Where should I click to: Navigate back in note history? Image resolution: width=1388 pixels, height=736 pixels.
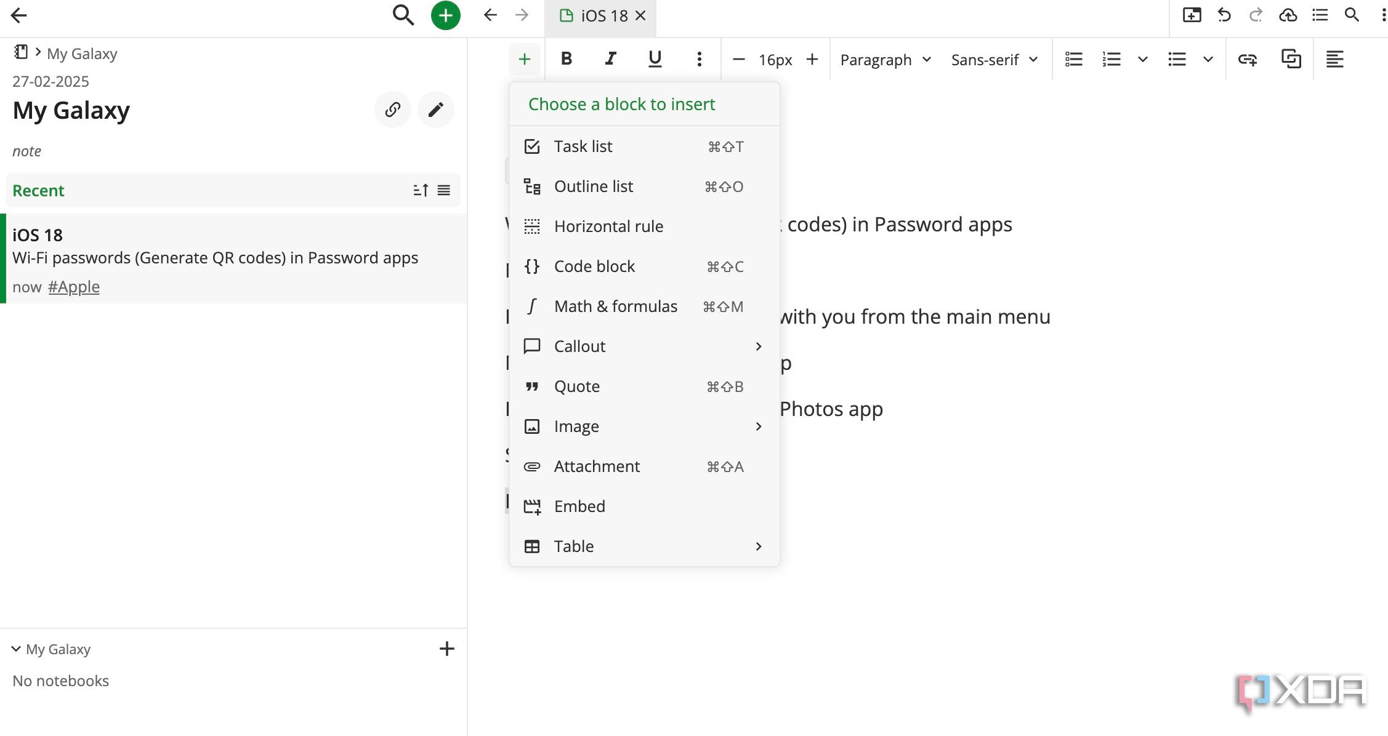[x=490, y=15]
